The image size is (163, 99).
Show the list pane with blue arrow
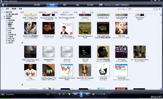[160, 9]
